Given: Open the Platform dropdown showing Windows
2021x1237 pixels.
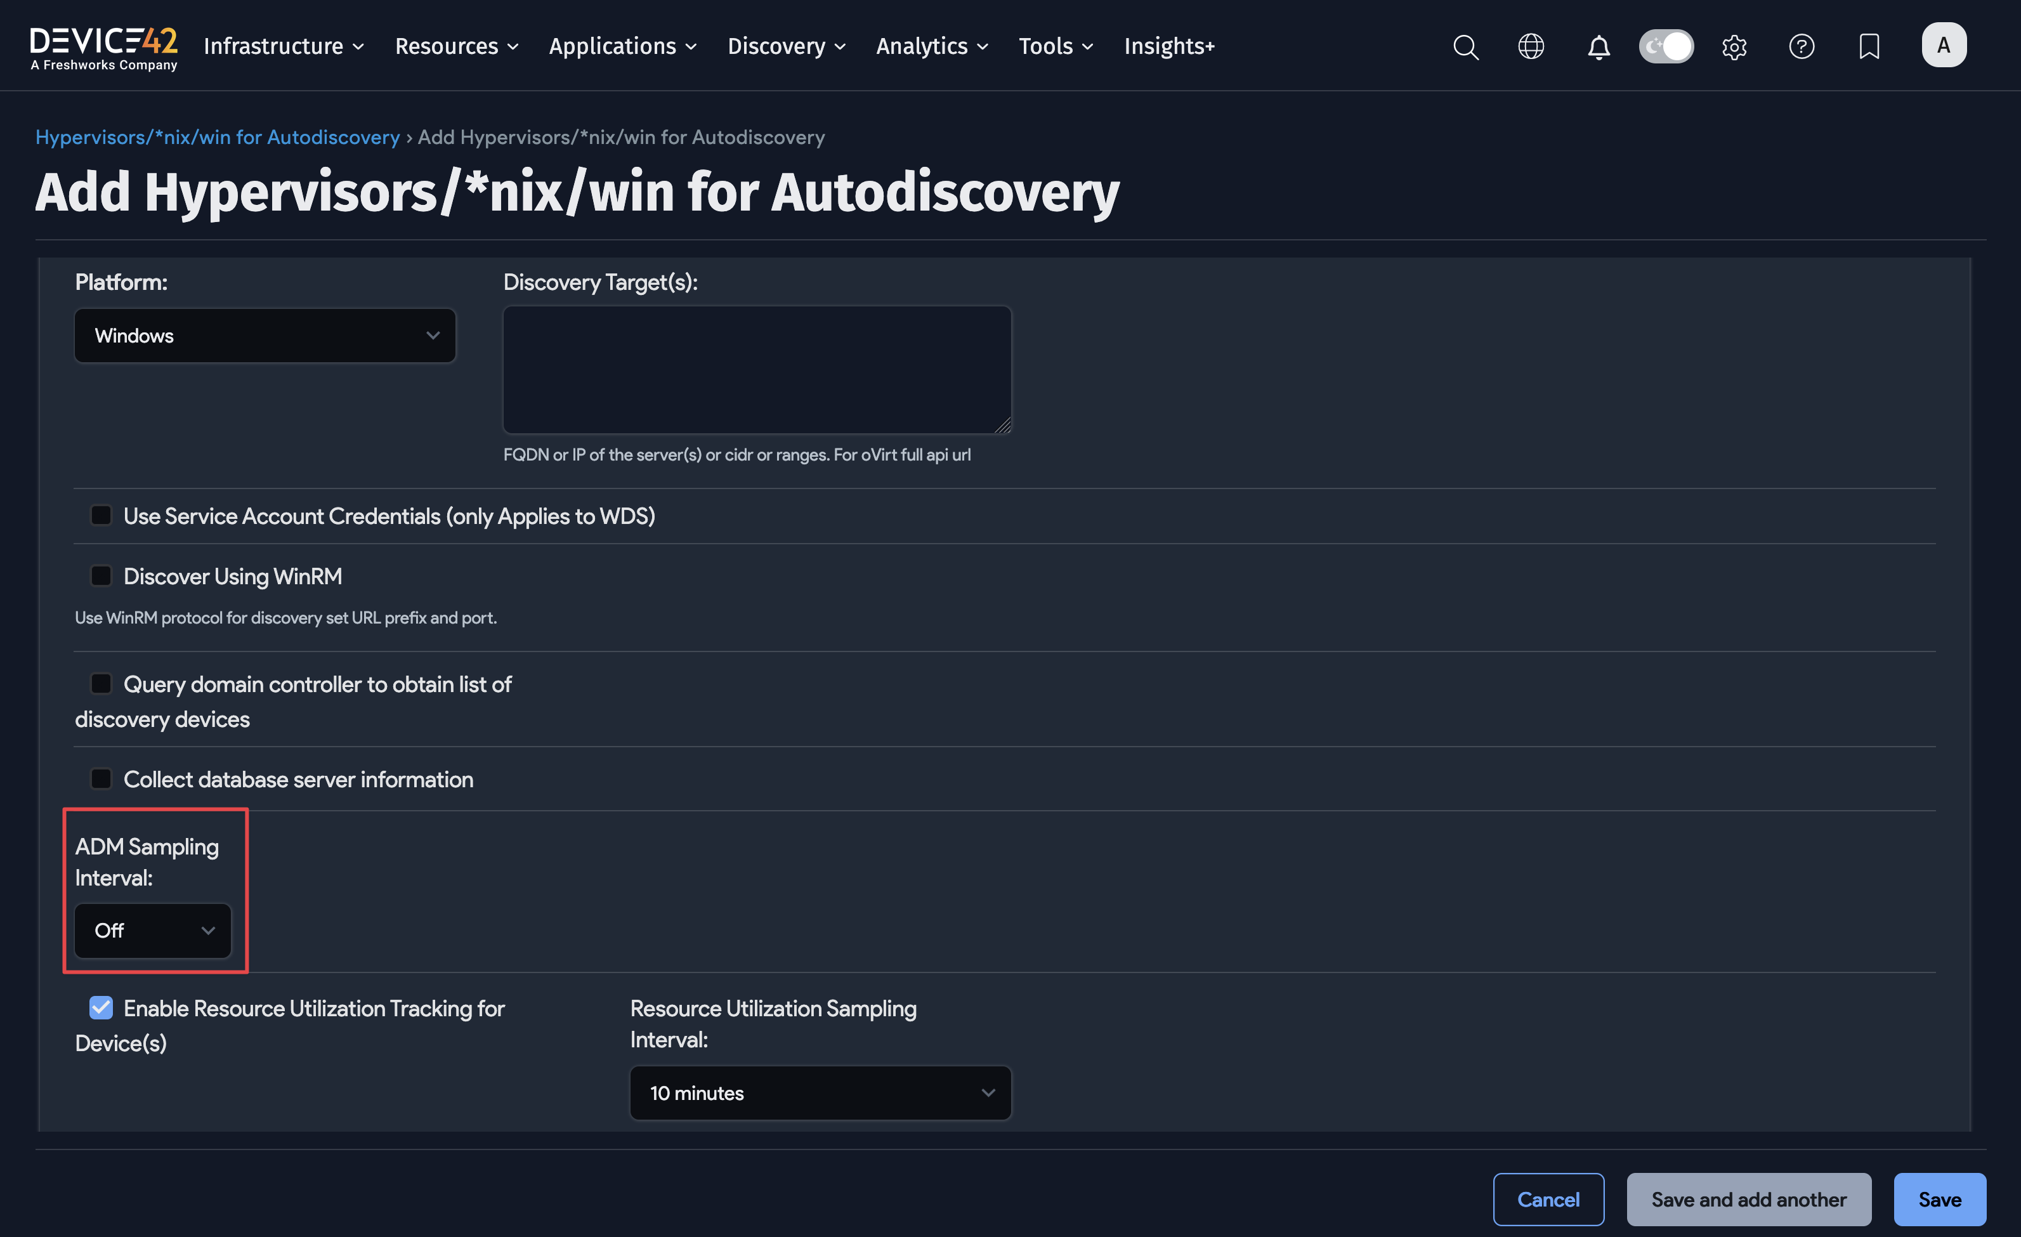Looking at the screenshot, I should tap(265, 336).
